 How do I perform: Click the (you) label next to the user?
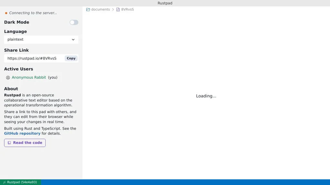pyautogui.click(x=53, y=77)
